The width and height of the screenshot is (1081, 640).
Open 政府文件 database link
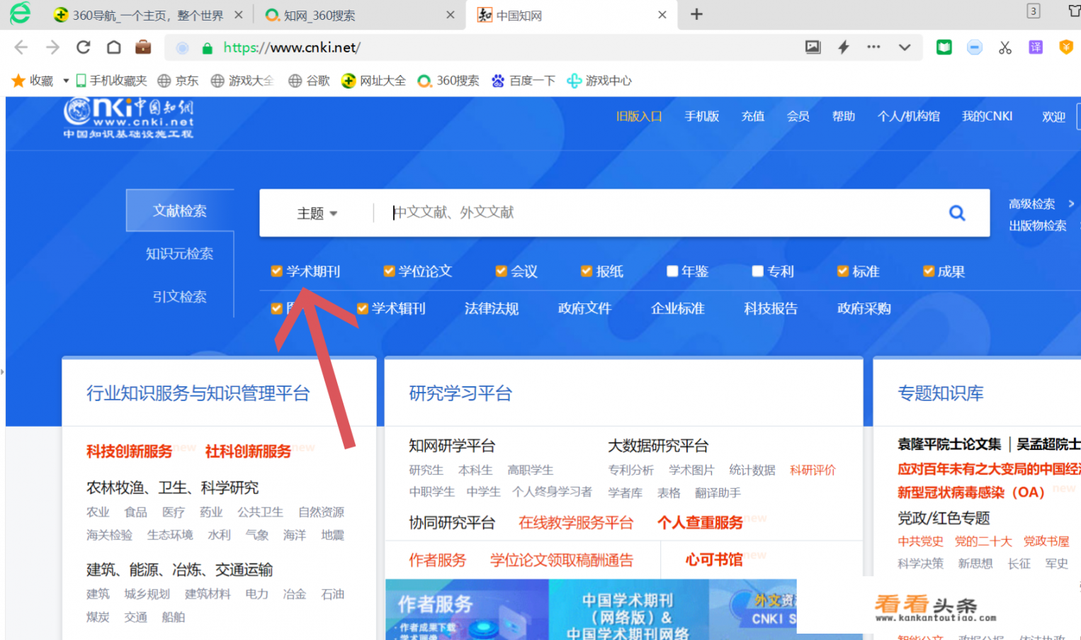584,308
